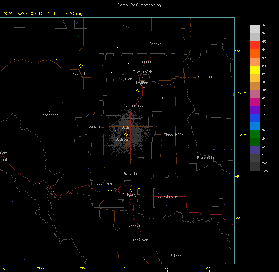Click the Ponoka city label
Screen dimensions: 279x272
pyautogui.click(x=155, y=44)
